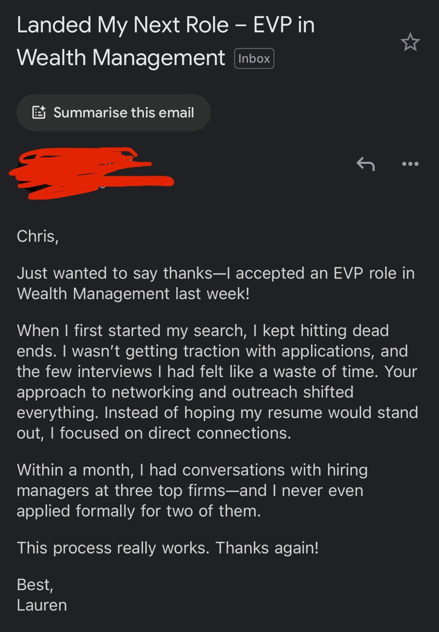Image resolution: width=439 pixels, height=632 pixels.
Task: Click 'Thanks again!' text
Action: click(267, 548)
